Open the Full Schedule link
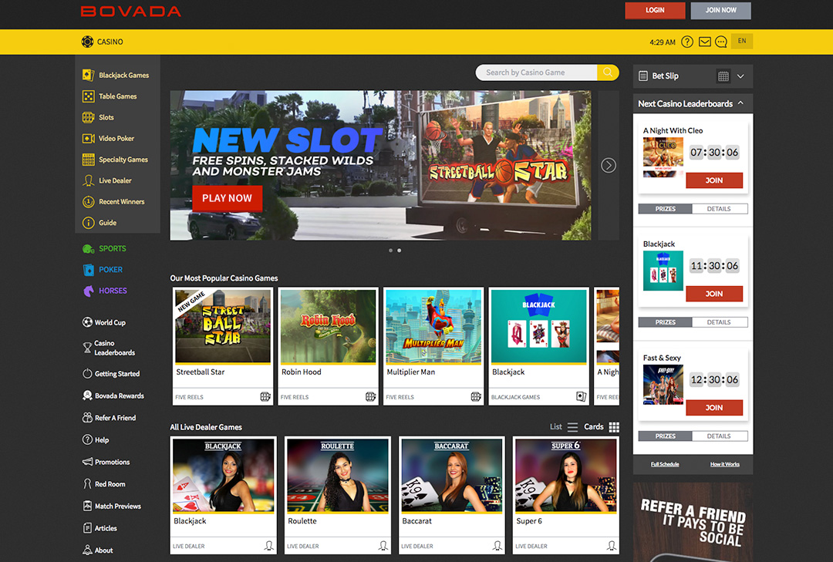This screenshot has width=833, height=562. tap(665, 464)
